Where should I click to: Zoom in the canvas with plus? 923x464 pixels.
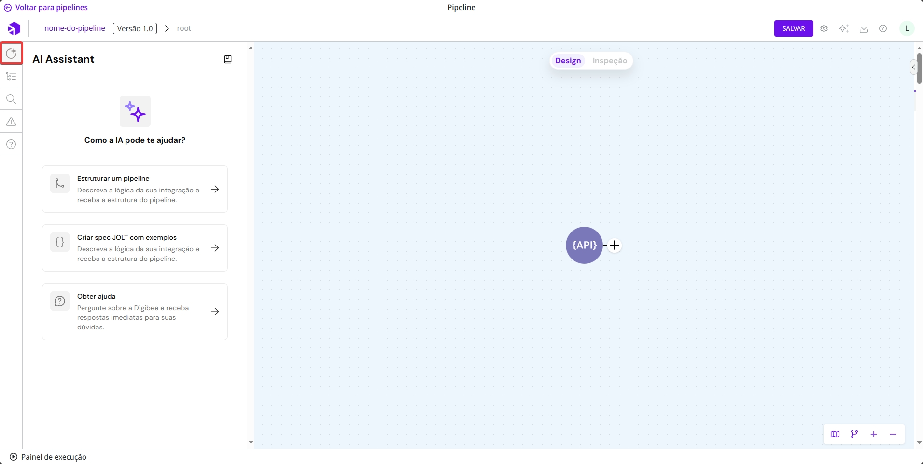click(874, 434)
